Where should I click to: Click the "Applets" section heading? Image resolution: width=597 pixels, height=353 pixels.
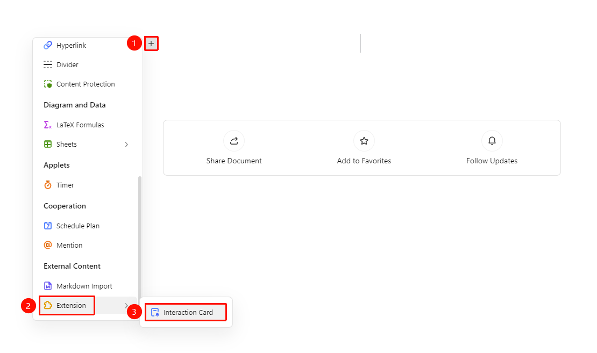(56, 165)
